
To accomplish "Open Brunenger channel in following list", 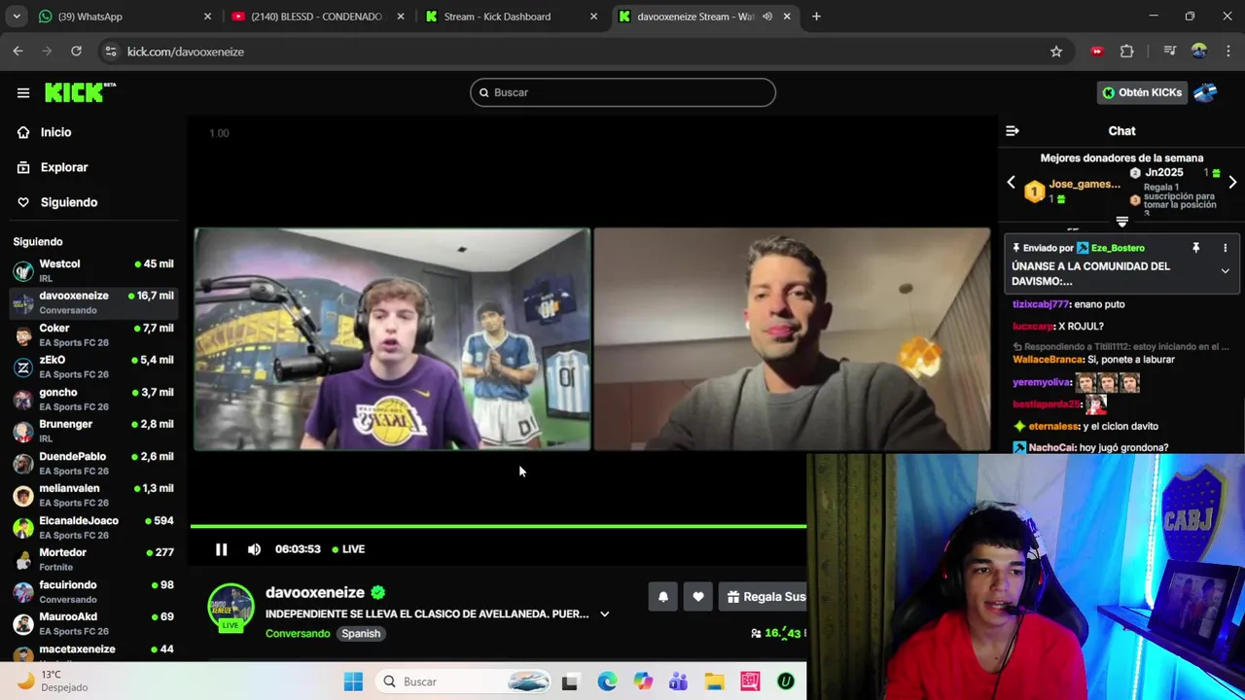I will point(93,431).
